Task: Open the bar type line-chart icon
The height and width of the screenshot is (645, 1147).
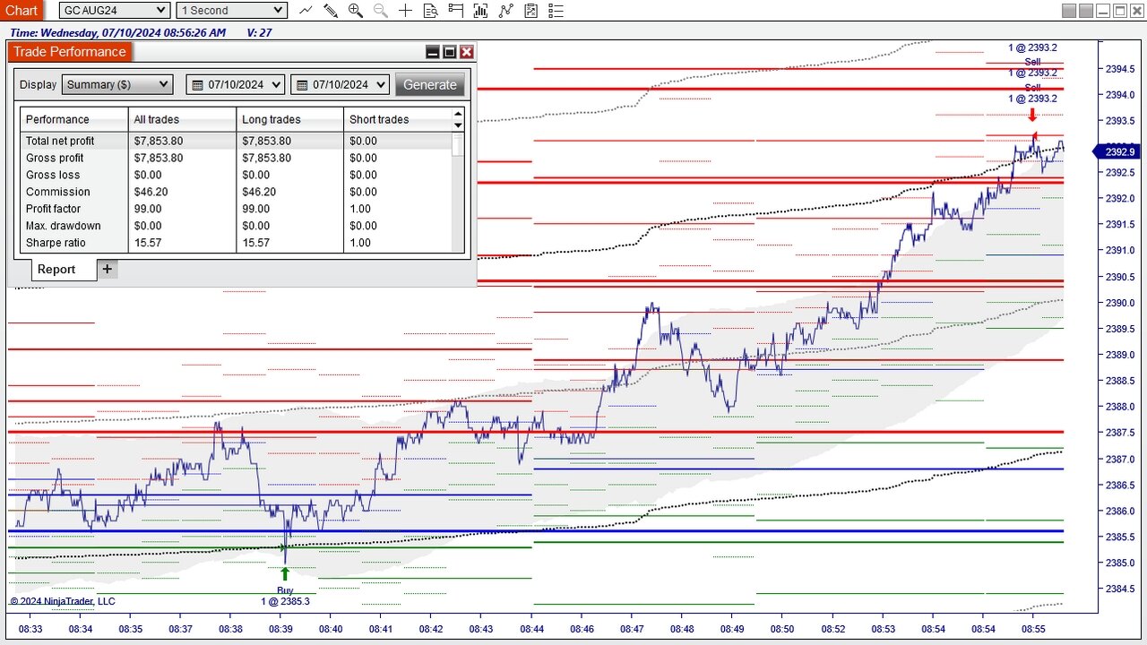Action: click(x=306, y=11)
